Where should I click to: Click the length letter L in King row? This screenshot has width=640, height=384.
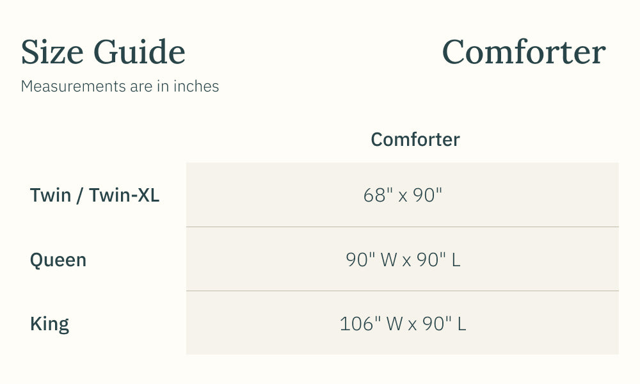pyautogui.click(x=461, y=324)
